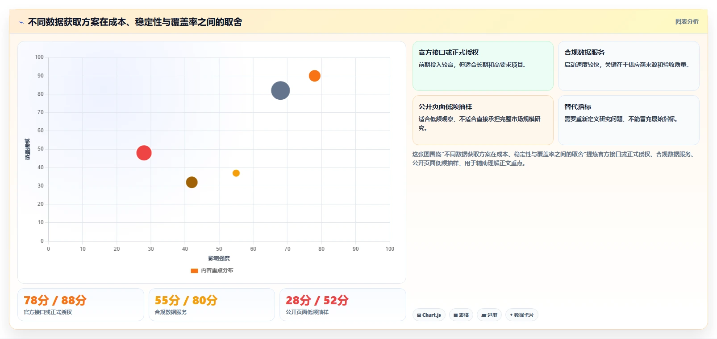This screenshot has width=717, height=339.
Task: Click the 官方接口或正式授权 label under 78分
Action: pos(48,312)
